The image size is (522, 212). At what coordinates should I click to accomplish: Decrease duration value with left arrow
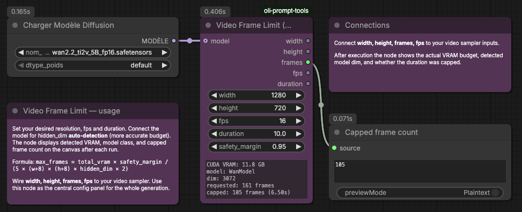tap(214, 134)
